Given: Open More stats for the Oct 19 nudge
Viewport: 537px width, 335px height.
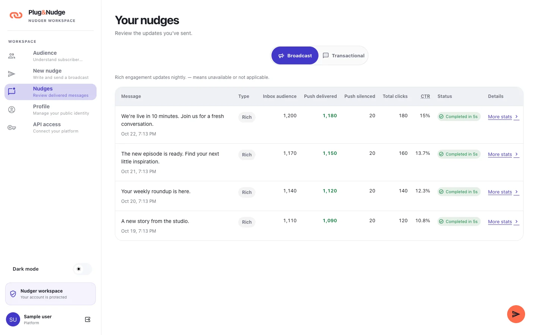Looking at the screenshot, I should pyautogui.click(x=503, y=221).
